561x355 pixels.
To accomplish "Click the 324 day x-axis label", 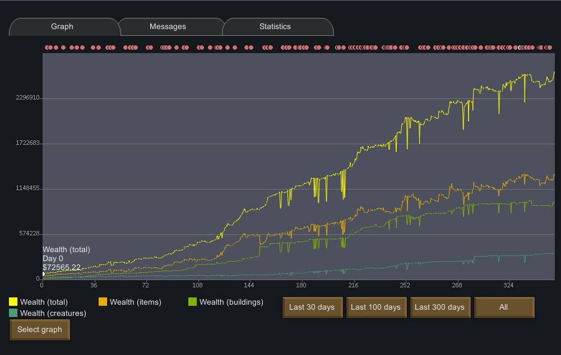I will coord(508,285).
